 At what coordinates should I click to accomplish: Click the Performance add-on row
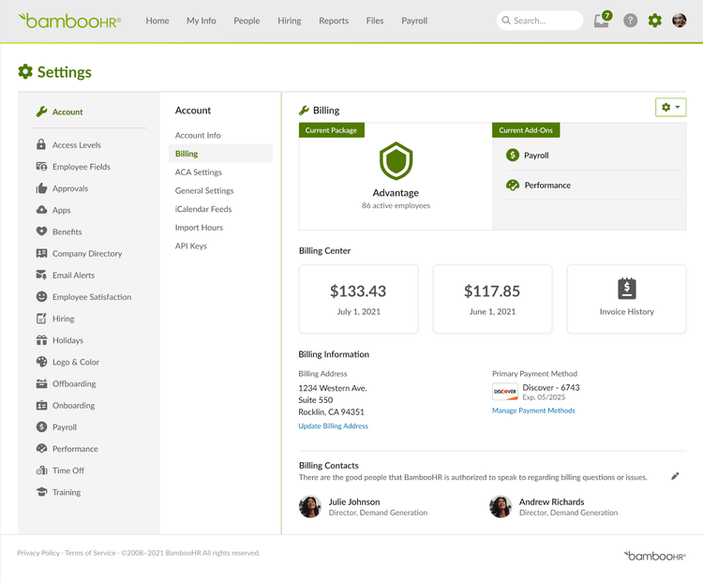(x=593, y=186)
